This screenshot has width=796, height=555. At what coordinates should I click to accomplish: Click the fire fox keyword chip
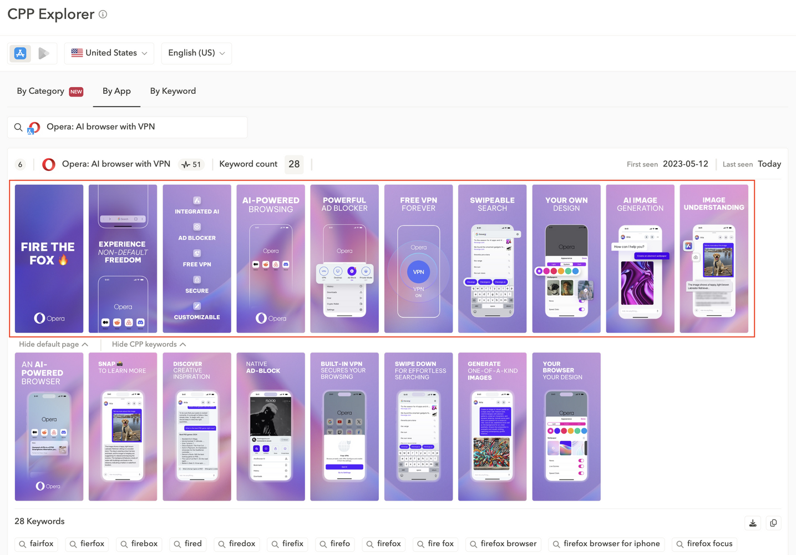(x=436, y=544)
